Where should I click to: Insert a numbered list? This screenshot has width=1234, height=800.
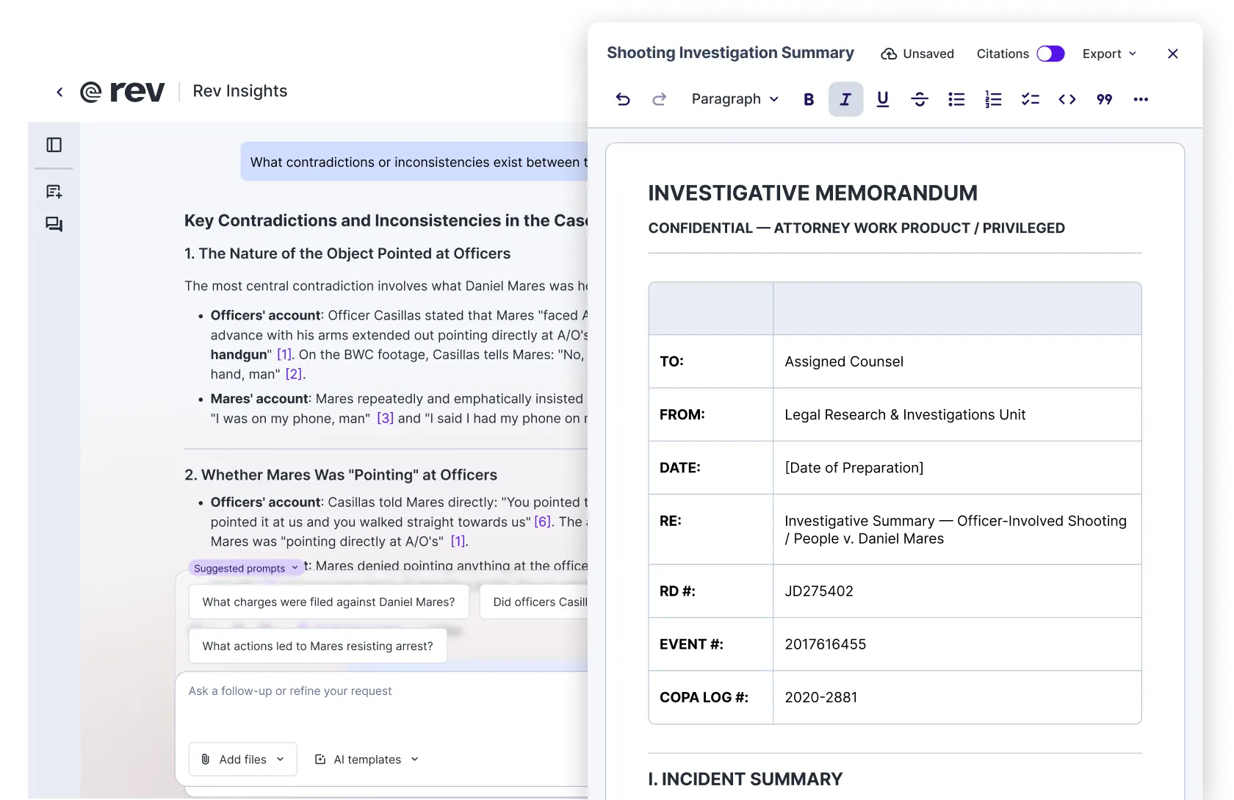[x=993, y=99]
